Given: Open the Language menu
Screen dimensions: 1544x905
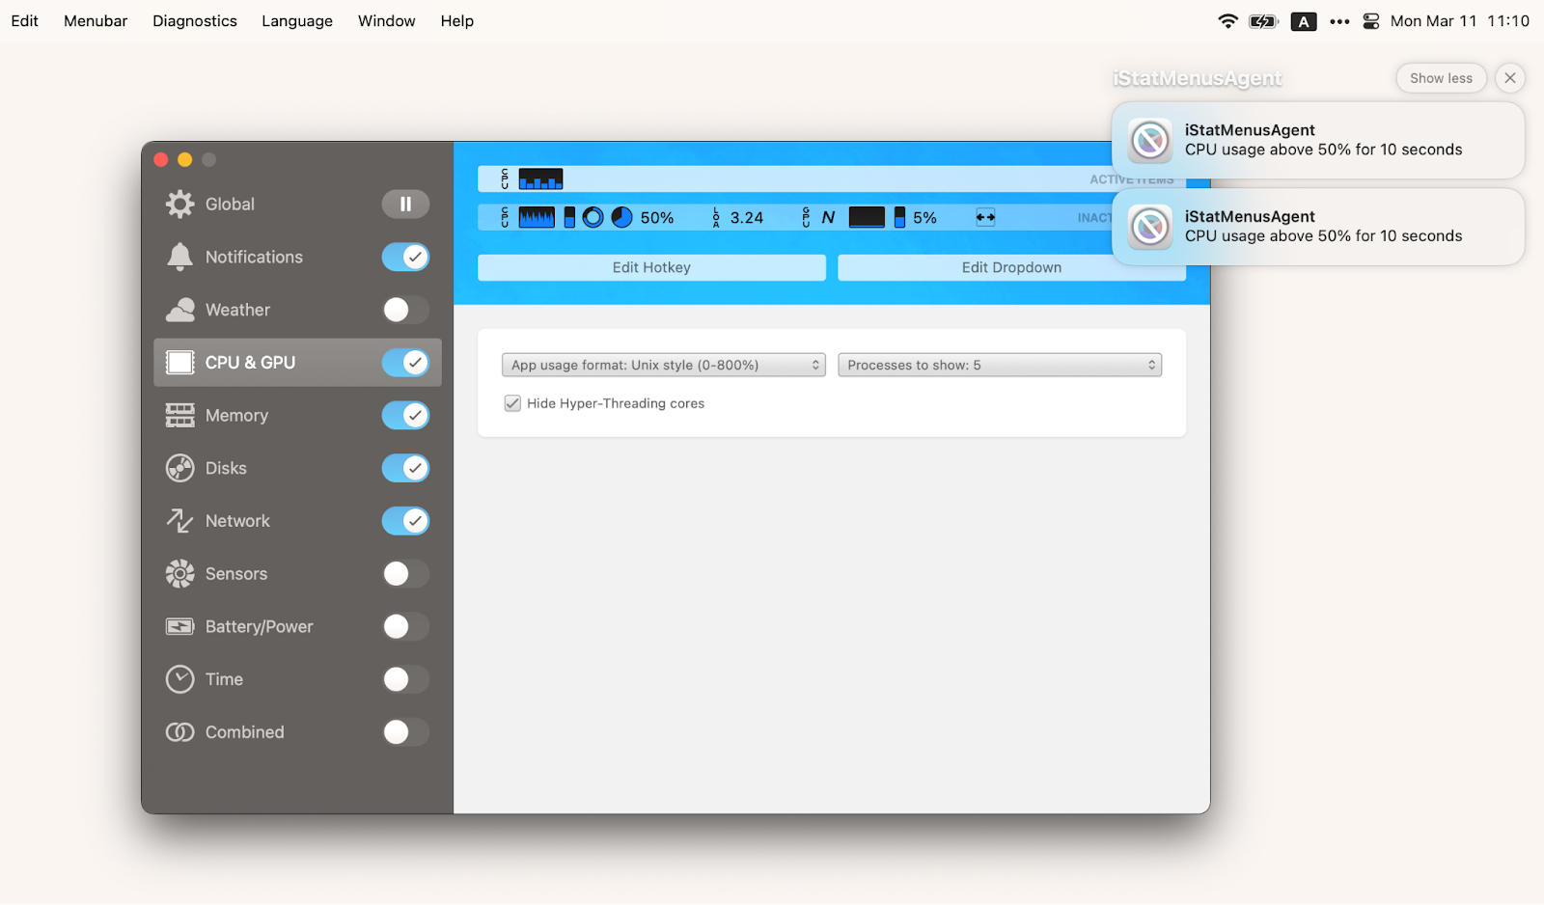Looking at the screenshot, I should pyautogui.click(x=297, y=21).
